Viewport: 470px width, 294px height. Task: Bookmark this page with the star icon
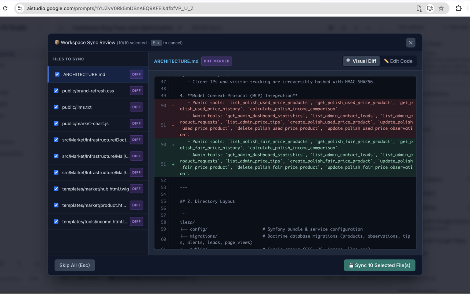pyautogui.click(x=441, y=8)
